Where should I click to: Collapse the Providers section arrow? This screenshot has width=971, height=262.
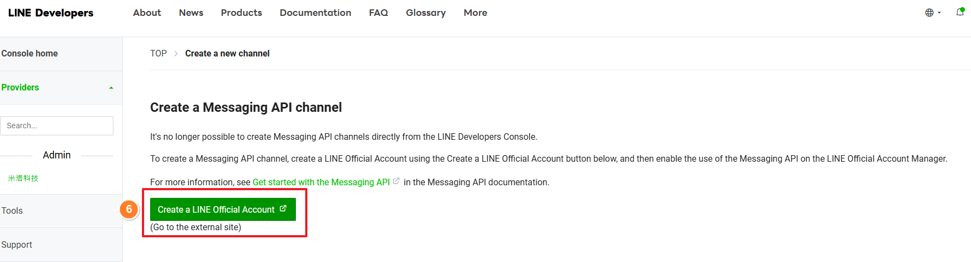coord(111,88)
